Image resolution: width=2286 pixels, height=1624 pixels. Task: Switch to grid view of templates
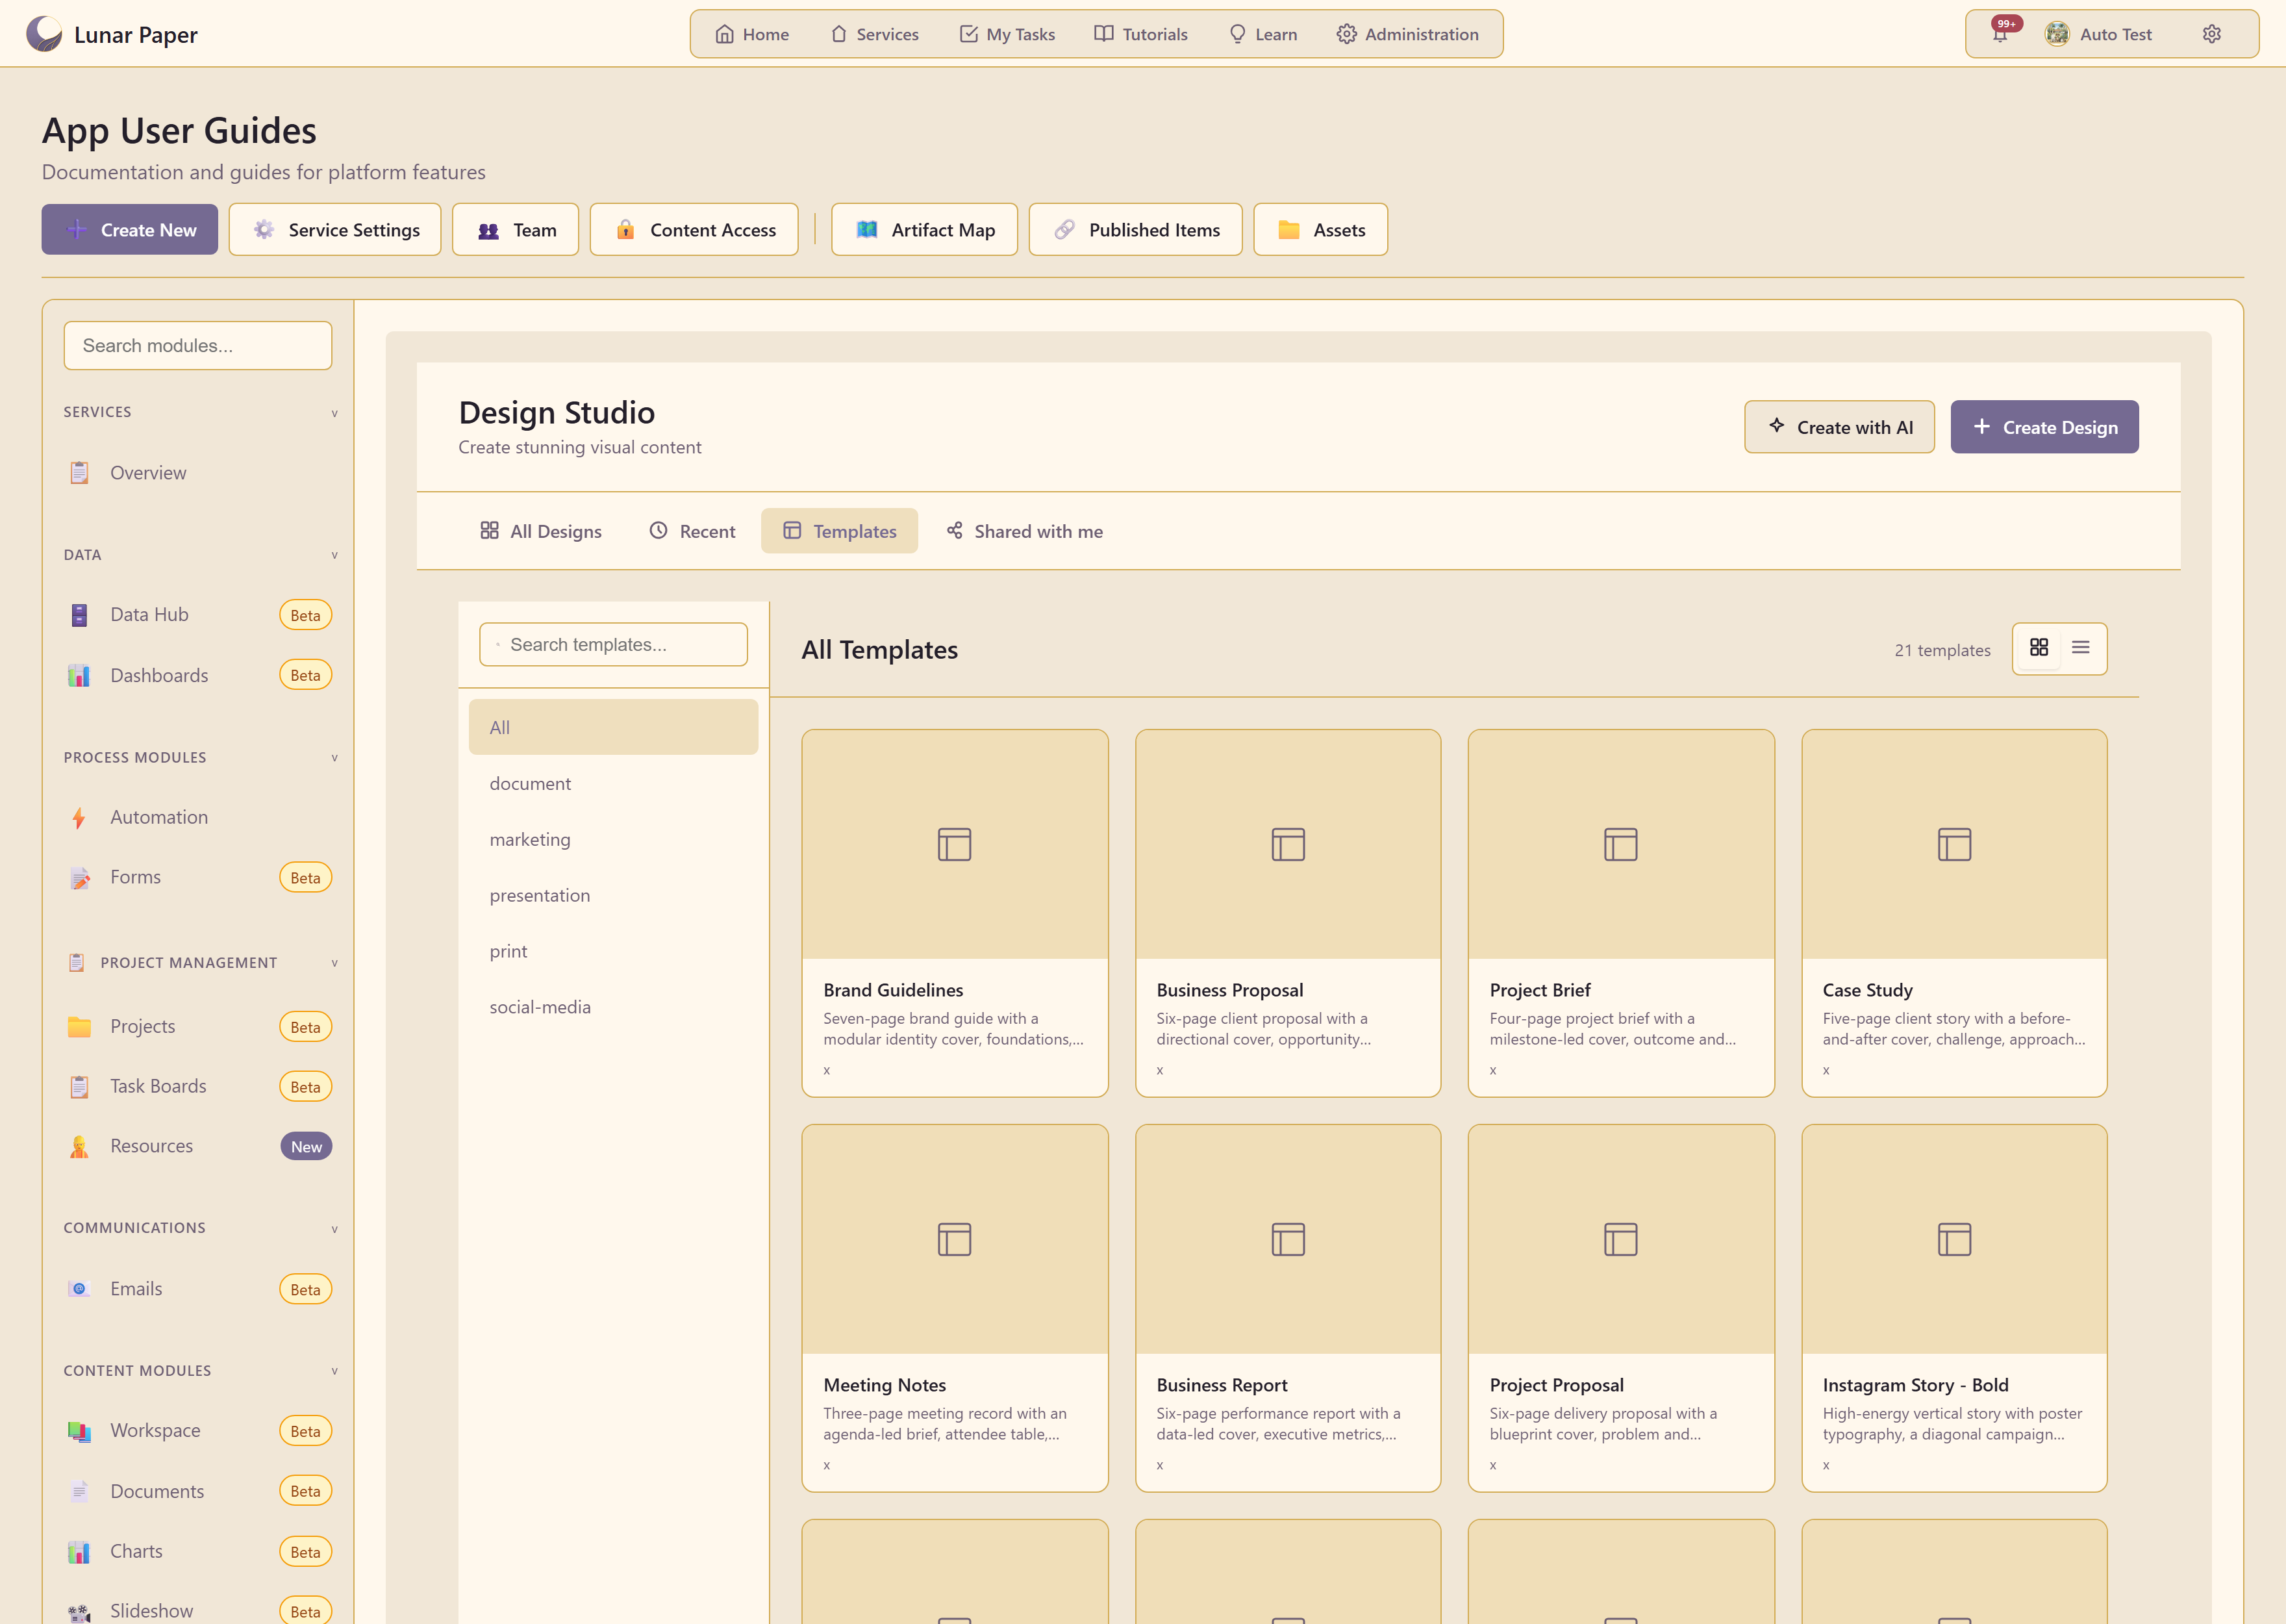tap(2039, 648)
